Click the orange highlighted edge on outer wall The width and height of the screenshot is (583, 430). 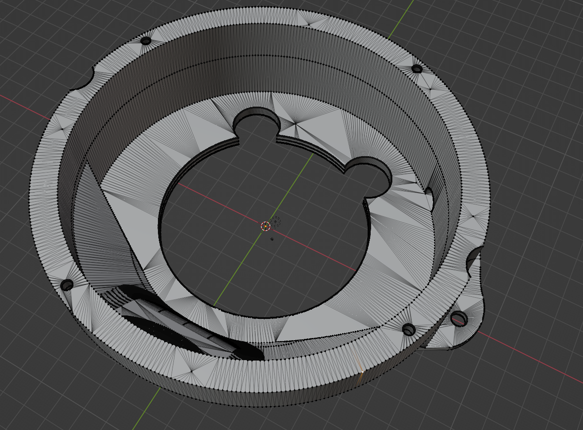click(359, 364)
